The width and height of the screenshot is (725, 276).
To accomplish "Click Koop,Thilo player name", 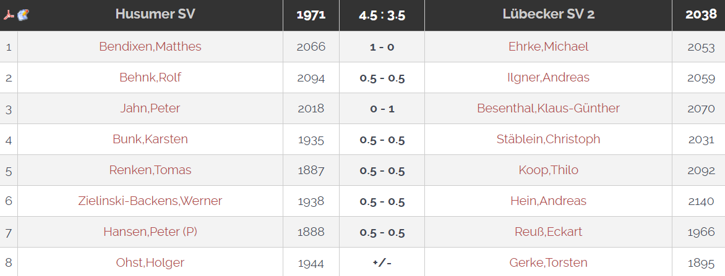I will 548,170.
